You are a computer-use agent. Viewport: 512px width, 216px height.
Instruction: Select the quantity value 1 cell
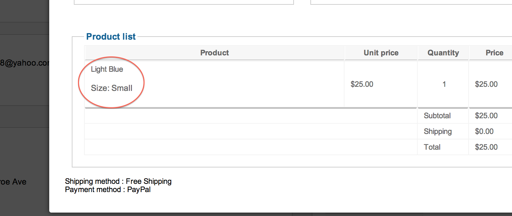point(444,84)
